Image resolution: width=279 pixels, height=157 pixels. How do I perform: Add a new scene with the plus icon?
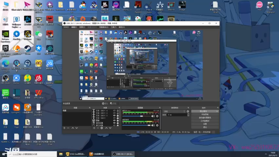(x=64, y=128)
